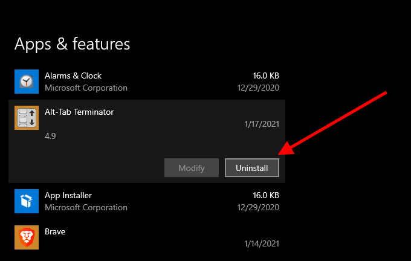
Task: Click the 4.9 version number
Action: [x=50, y=136]
